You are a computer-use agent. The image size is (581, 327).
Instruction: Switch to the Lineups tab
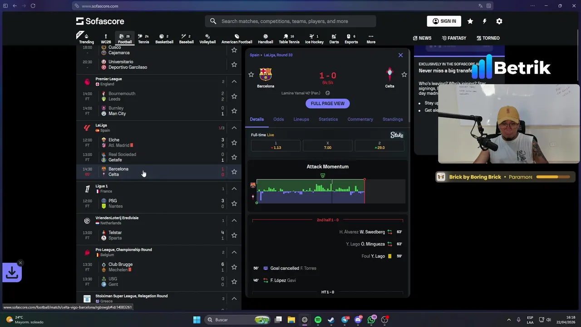point(301,119)
